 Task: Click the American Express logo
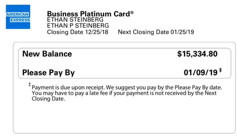coord(18,17)
